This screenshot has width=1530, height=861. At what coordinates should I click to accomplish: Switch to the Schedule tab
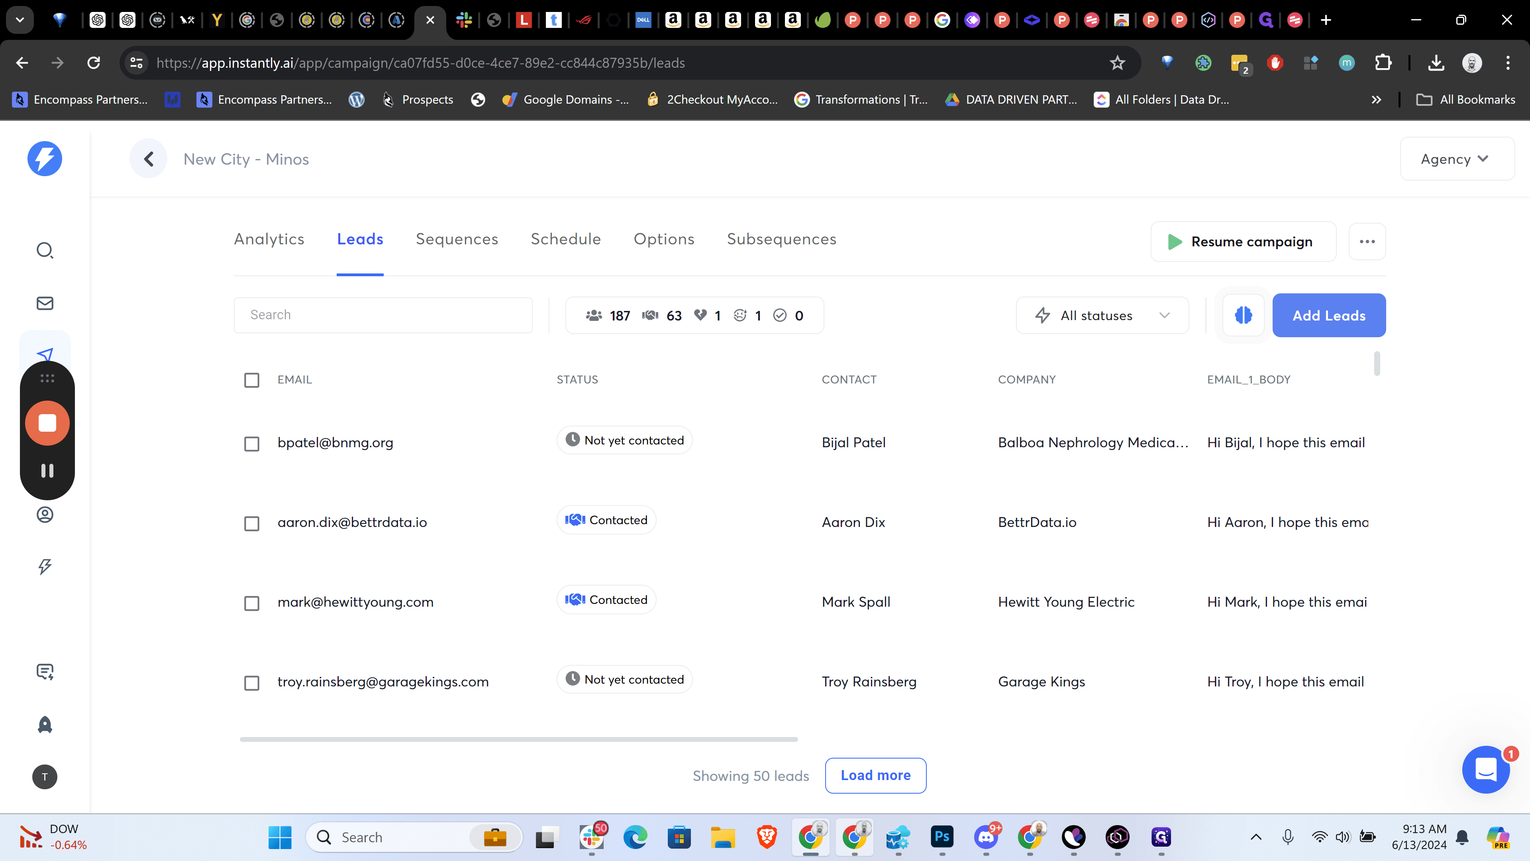[x=565, y=239]
